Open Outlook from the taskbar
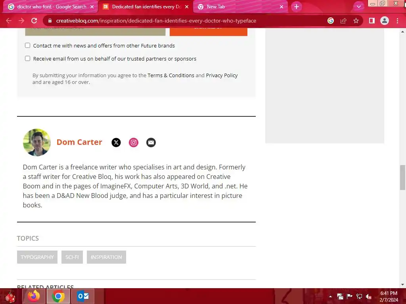 click(x=83, y=296)
